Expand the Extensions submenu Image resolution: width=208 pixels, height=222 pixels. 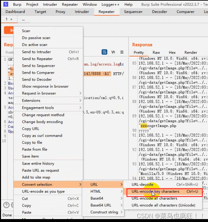(48, 101)
